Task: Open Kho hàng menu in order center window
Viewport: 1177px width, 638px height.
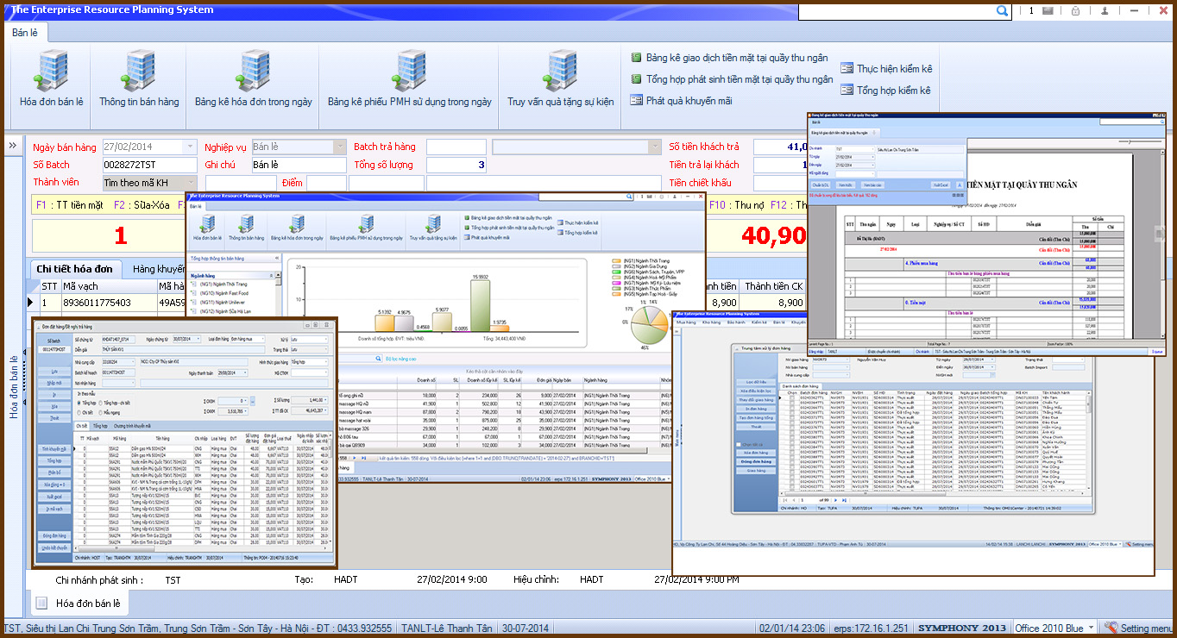Action: pos(711,322)
